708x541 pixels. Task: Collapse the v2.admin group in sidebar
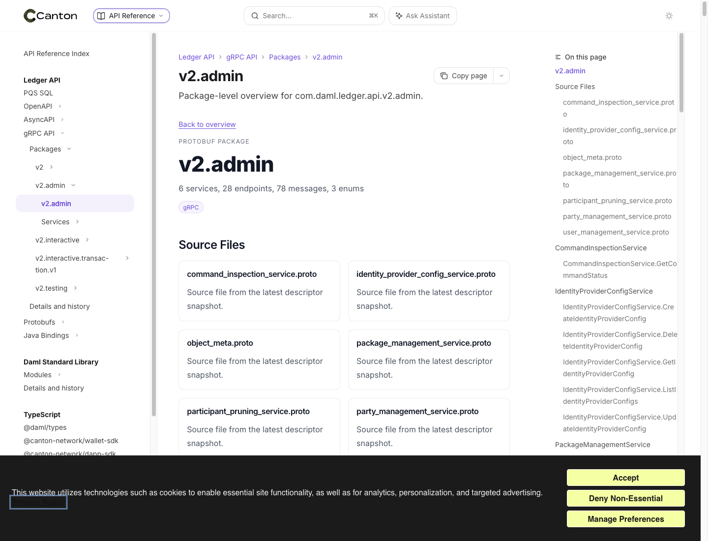pyautogui.click(x=73, y=185)
